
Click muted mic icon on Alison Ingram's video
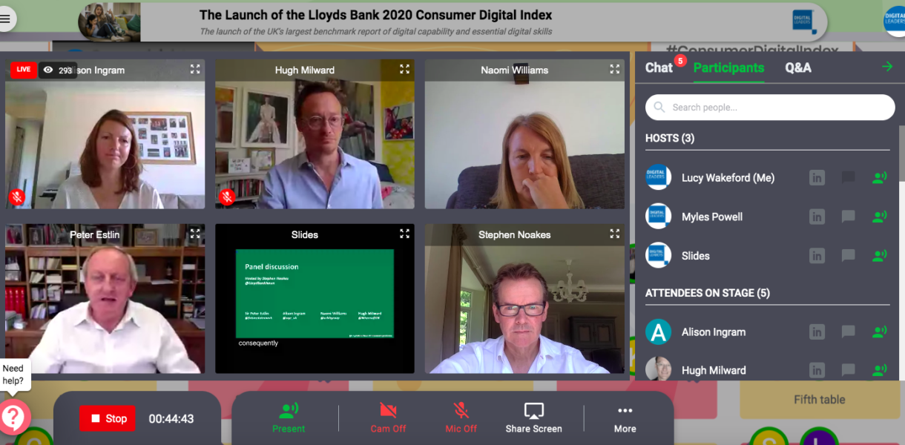coord(17,197)
